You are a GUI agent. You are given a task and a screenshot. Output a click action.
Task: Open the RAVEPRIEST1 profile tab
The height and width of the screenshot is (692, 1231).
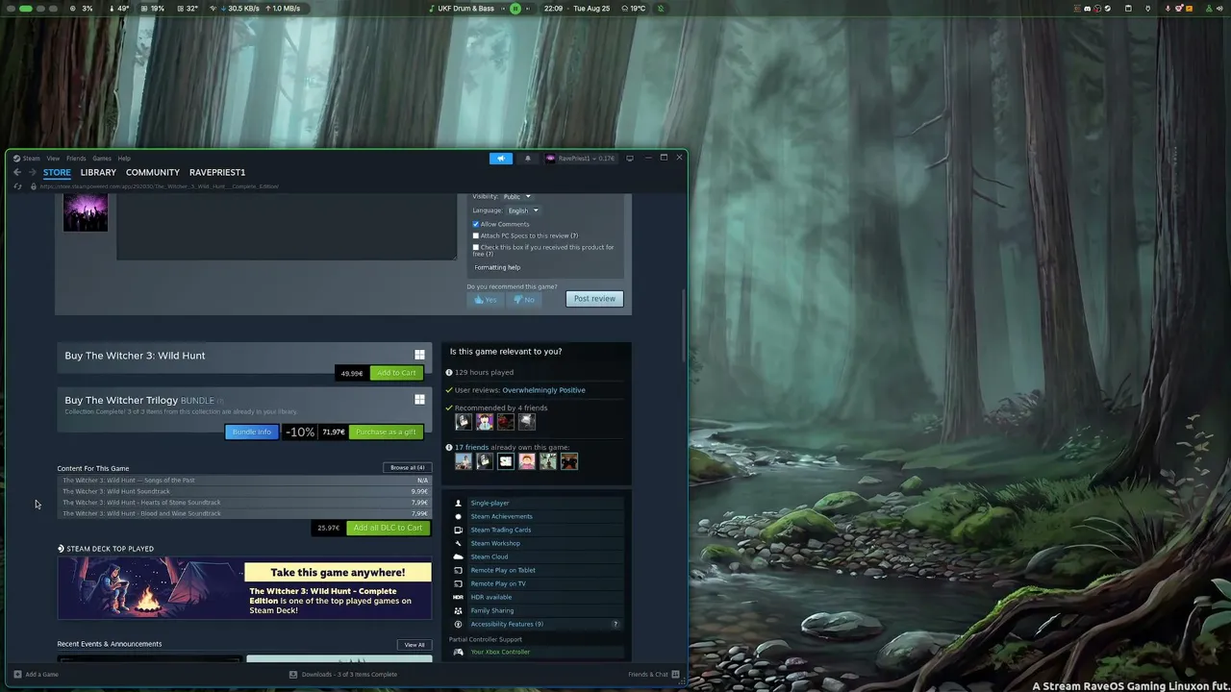click(217, 172)
